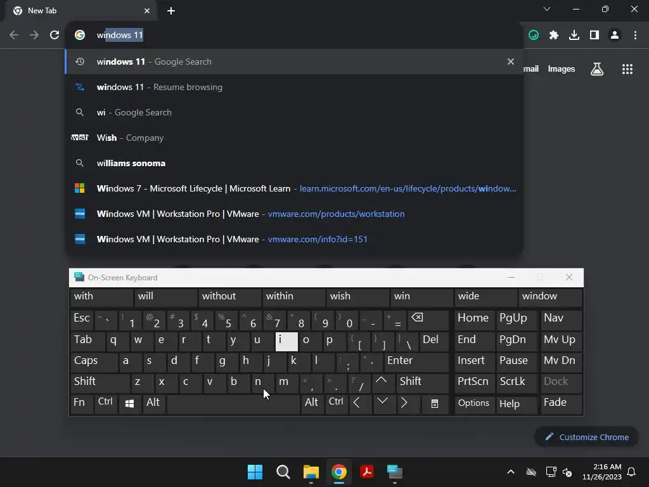Choose predicted word 'within'
The width and height of the screenshot is (649, 487).
click(294, 297)
